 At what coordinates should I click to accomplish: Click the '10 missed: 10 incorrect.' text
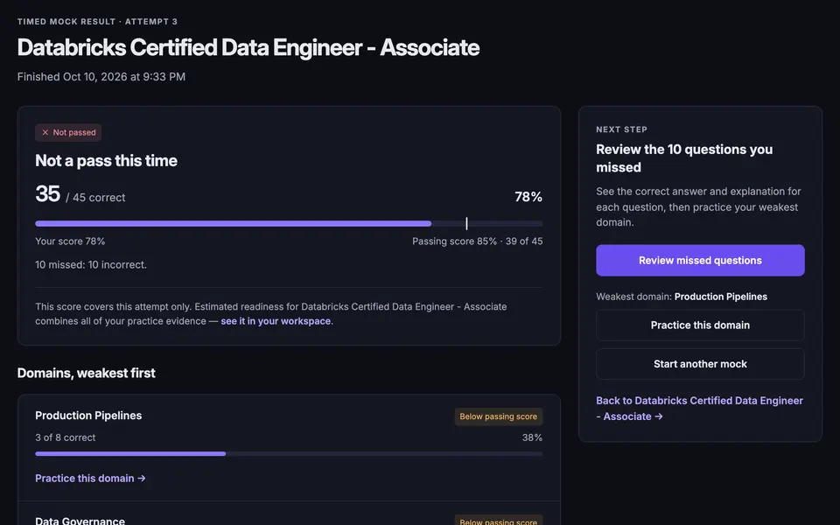91,264
